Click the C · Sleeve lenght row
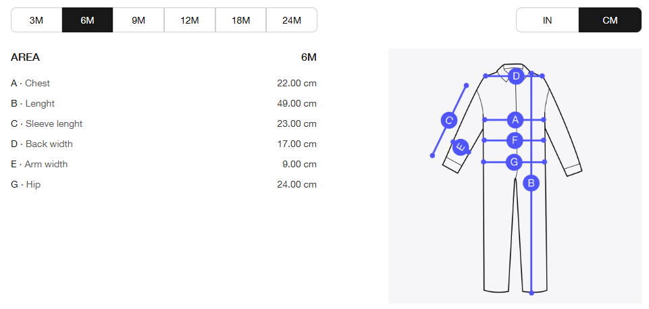This screenshot has width=649, height=309. point(163,123)
